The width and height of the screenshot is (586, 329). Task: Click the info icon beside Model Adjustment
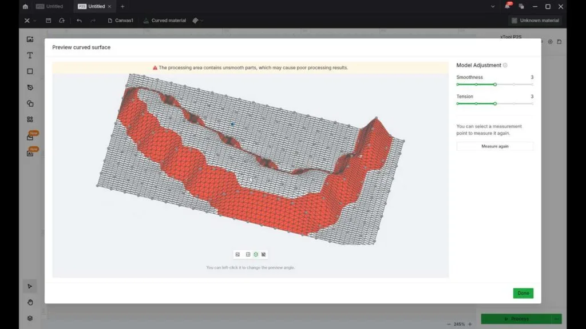point(505,66)
